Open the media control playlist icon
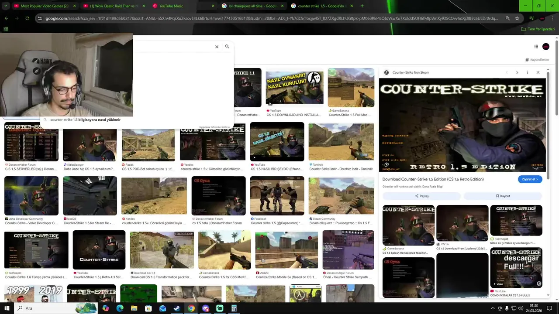This screenshot has height=314, width=559. pos(531,18)
